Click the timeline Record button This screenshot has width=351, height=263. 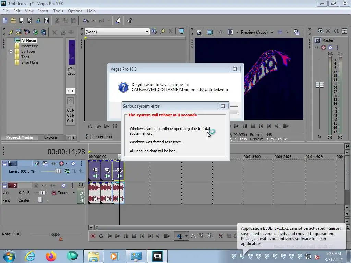(x=93, y=236)
